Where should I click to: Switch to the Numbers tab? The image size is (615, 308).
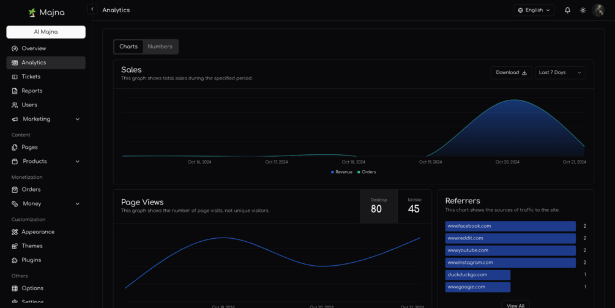160,47
